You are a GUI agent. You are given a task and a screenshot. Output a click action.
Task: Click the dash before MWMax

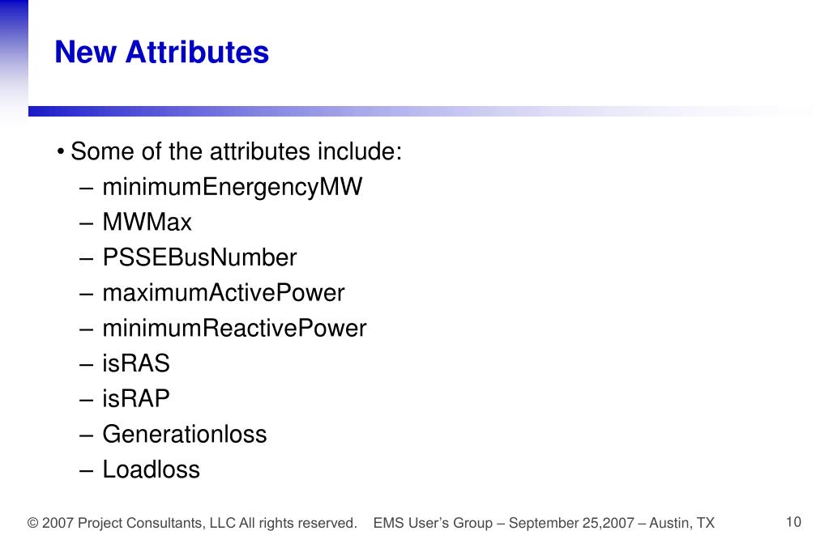[86, 223]
